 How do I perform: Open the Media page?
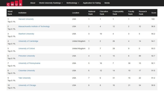tap(107, 3)
